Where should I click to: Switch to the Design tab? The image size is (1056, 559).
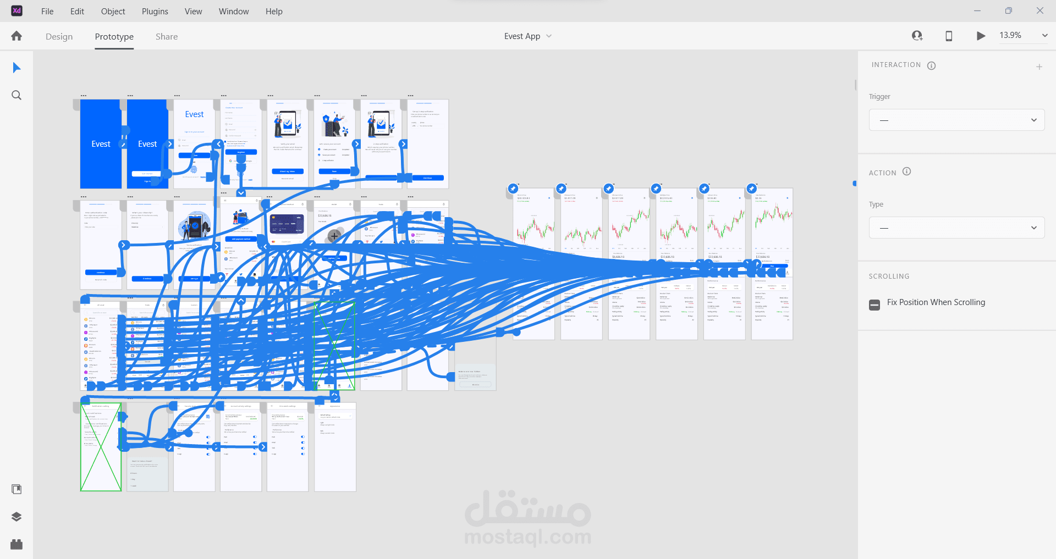(59, 37)
